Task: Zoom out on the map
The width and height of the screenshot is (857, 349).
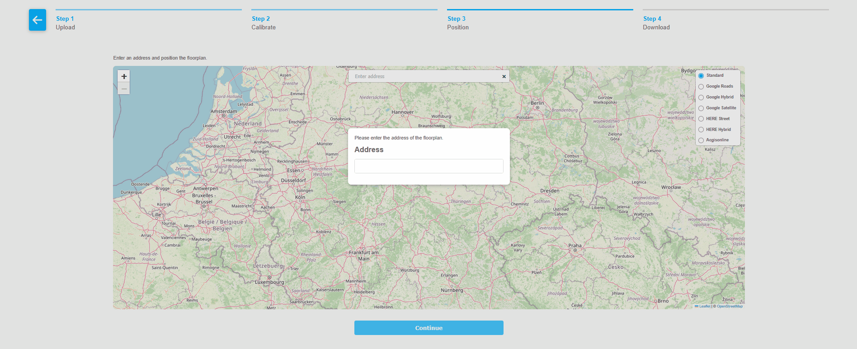Action: click(x=124, y=88)
